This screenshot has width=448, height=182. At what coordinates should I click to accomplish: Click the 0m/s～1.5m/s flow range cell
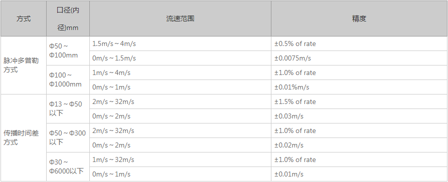[180, 58]
